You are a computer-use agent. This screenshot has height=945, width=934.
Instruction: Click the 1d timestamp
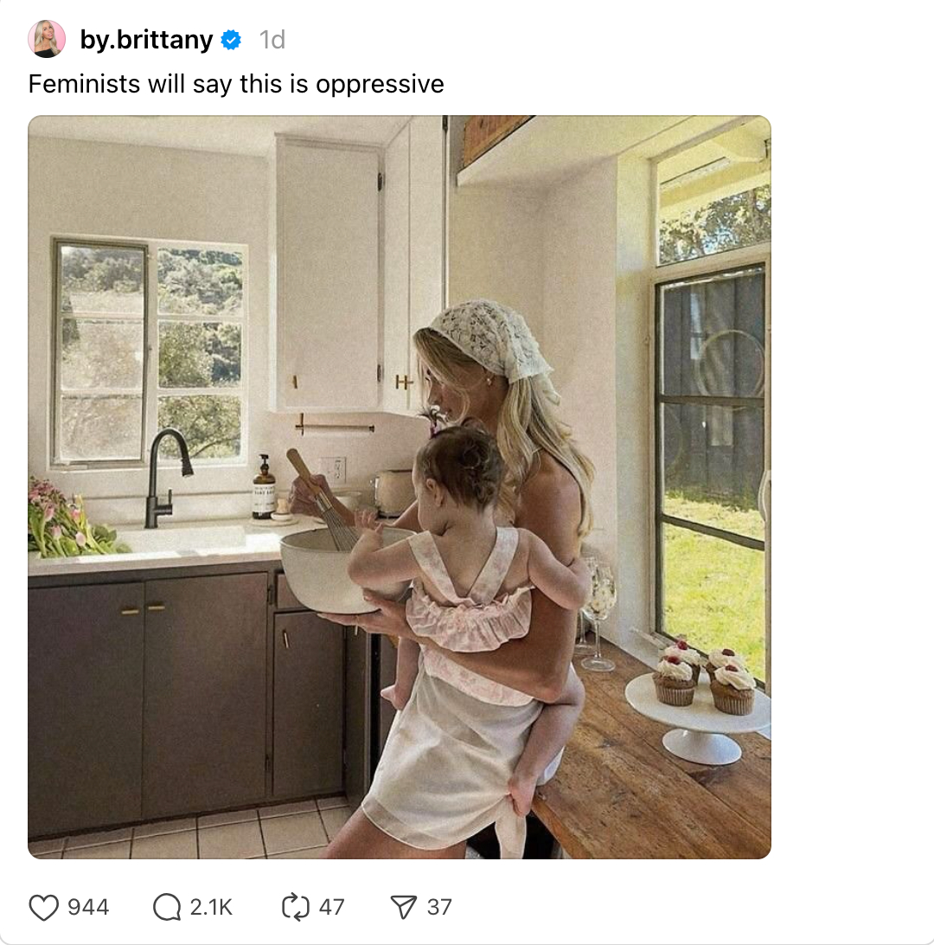(272, 40)
